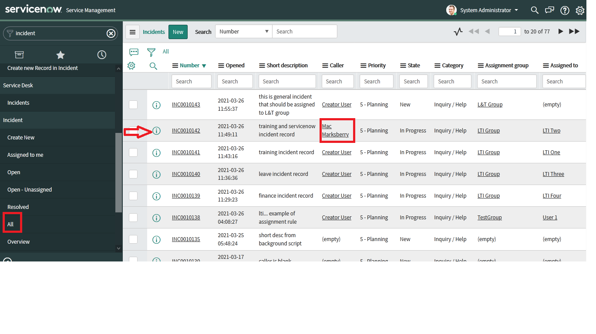Show all applications archive icon tab
This screenshot has width=596, height=334.
click(x=19, y=54)
